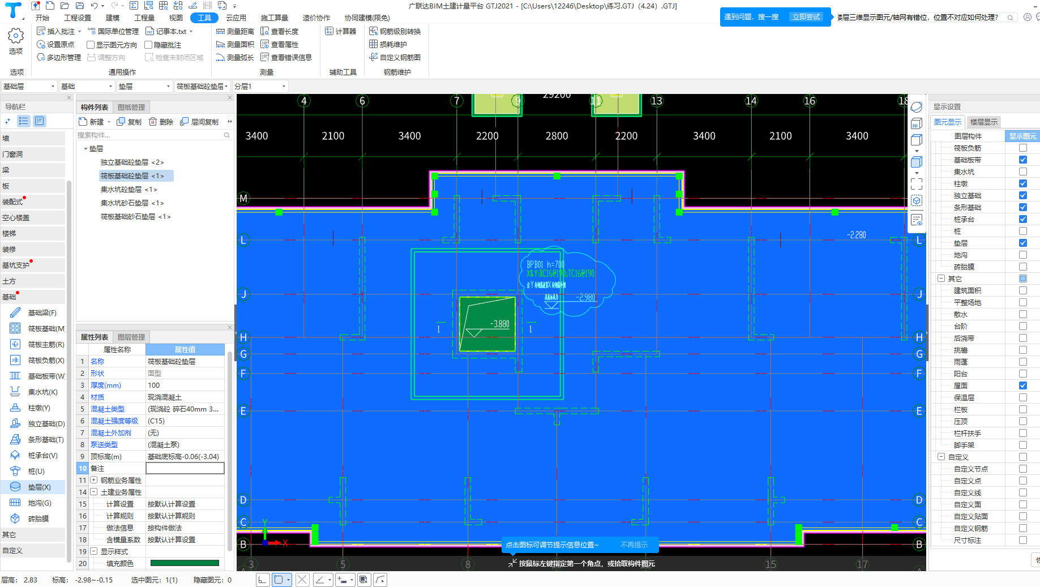Enable 显示图元方向 checkbox
Viewport: 1040px width, 587px height.
click(x=91, y=45)
